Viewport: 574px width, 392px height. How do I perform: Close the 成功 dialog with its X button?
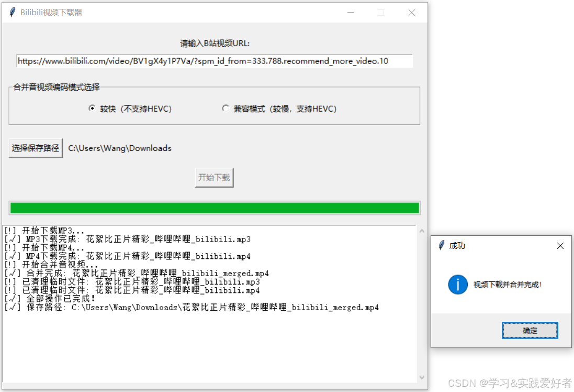pyautogui.click(x=560, y=246)
